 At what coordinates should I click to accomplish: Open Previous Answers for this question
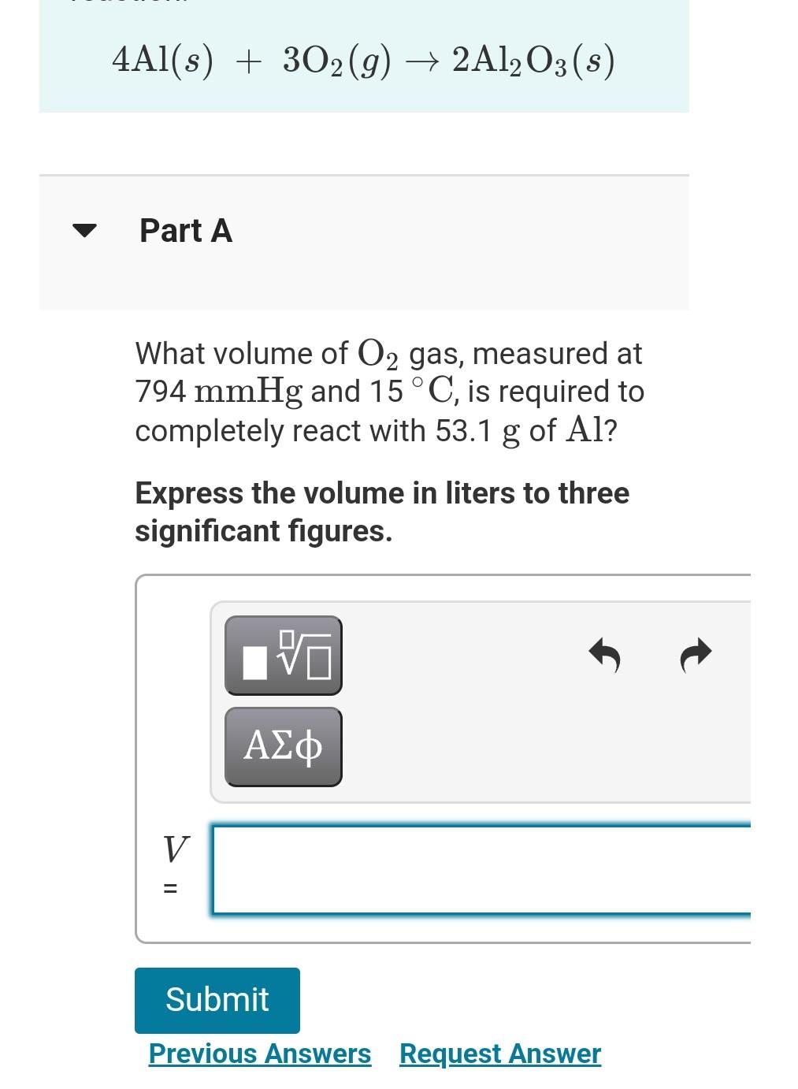260,1053
